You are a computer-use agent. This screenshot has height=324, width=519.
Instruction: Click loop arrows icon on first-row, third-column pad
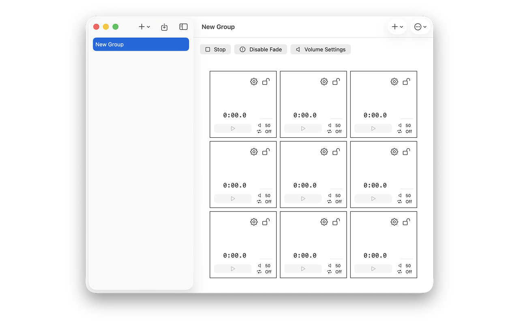[x=399, y=131]
